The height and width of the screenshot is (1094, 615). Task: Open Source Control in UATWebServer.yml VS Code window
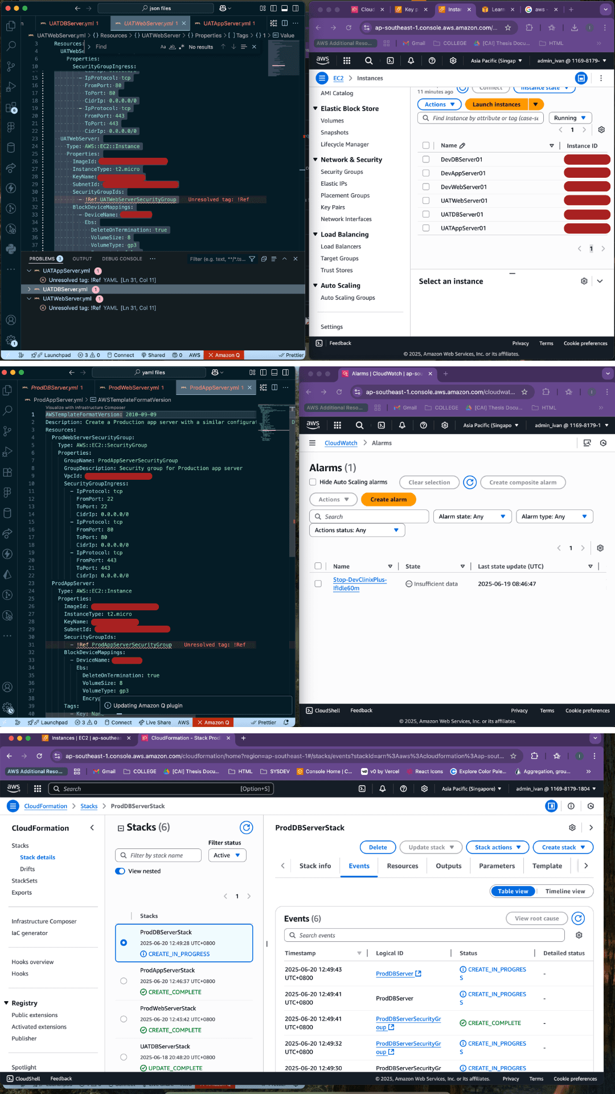(x=11, y=66)
